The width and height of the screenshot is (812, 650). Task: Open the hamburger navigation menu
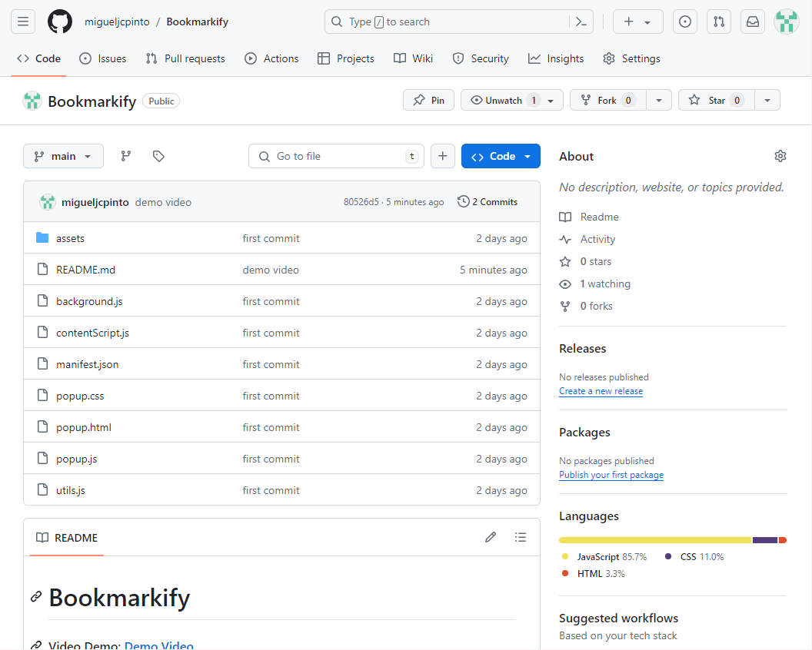tap(23, 22)
